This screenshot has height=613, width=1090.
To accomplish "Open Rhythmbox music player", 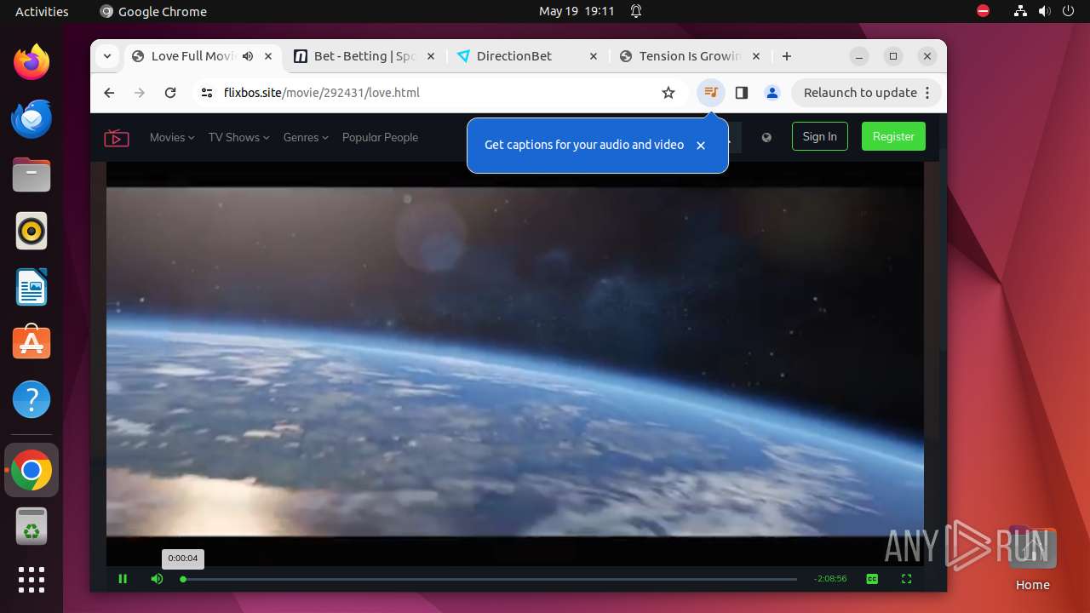I will pyautogui.click(x=32, y=231).
